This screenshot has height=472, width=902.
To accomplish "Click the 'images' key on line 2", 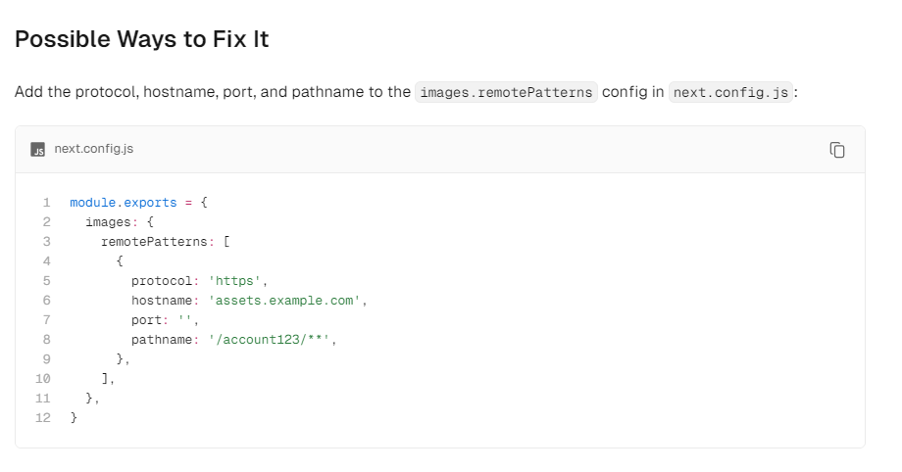I will [108, 222].
